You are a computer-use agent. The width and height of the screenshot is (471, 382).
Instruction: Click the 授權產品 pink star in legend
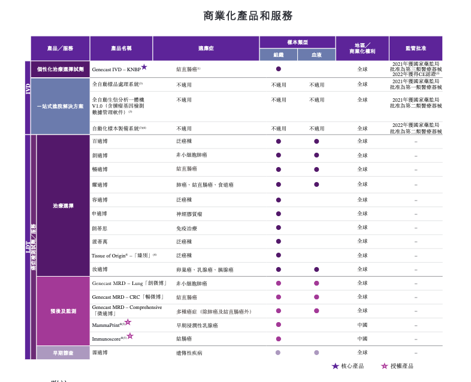(x=385, y=366)
